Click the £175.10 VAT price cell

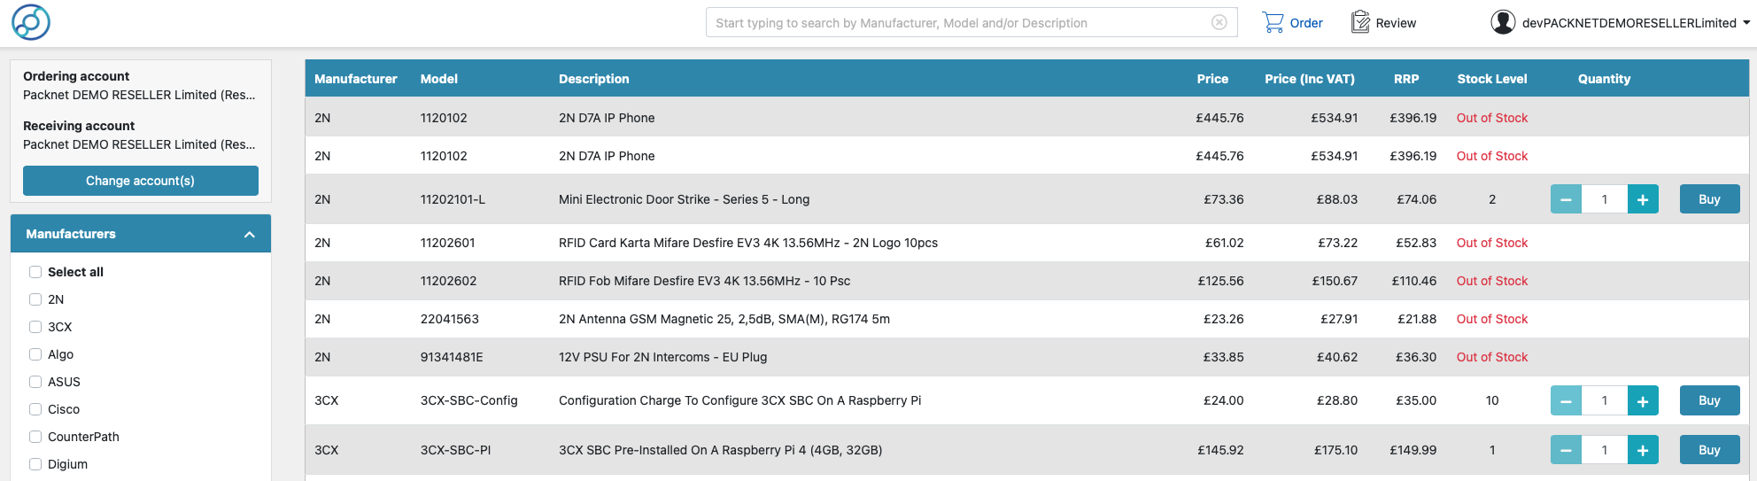coord(1335,450)
